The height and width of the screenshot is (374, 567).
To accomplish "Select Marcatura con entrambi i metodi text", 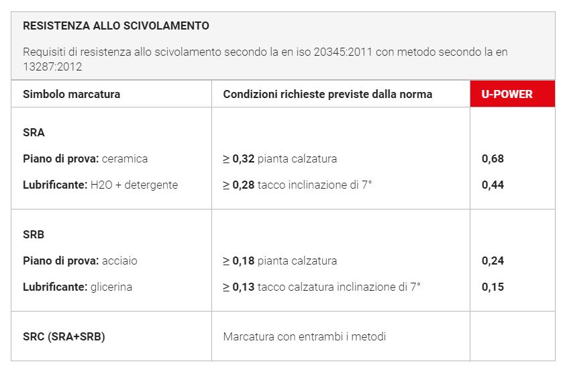I will (305, 336).
